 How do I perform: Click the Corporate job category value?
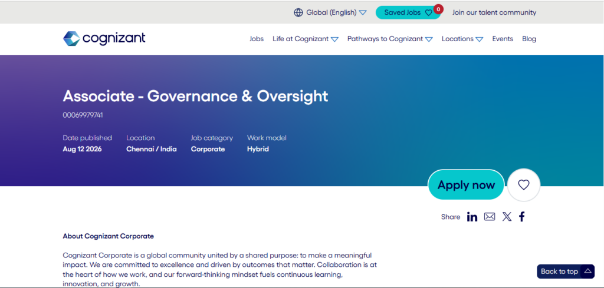(x=208, y=149)
